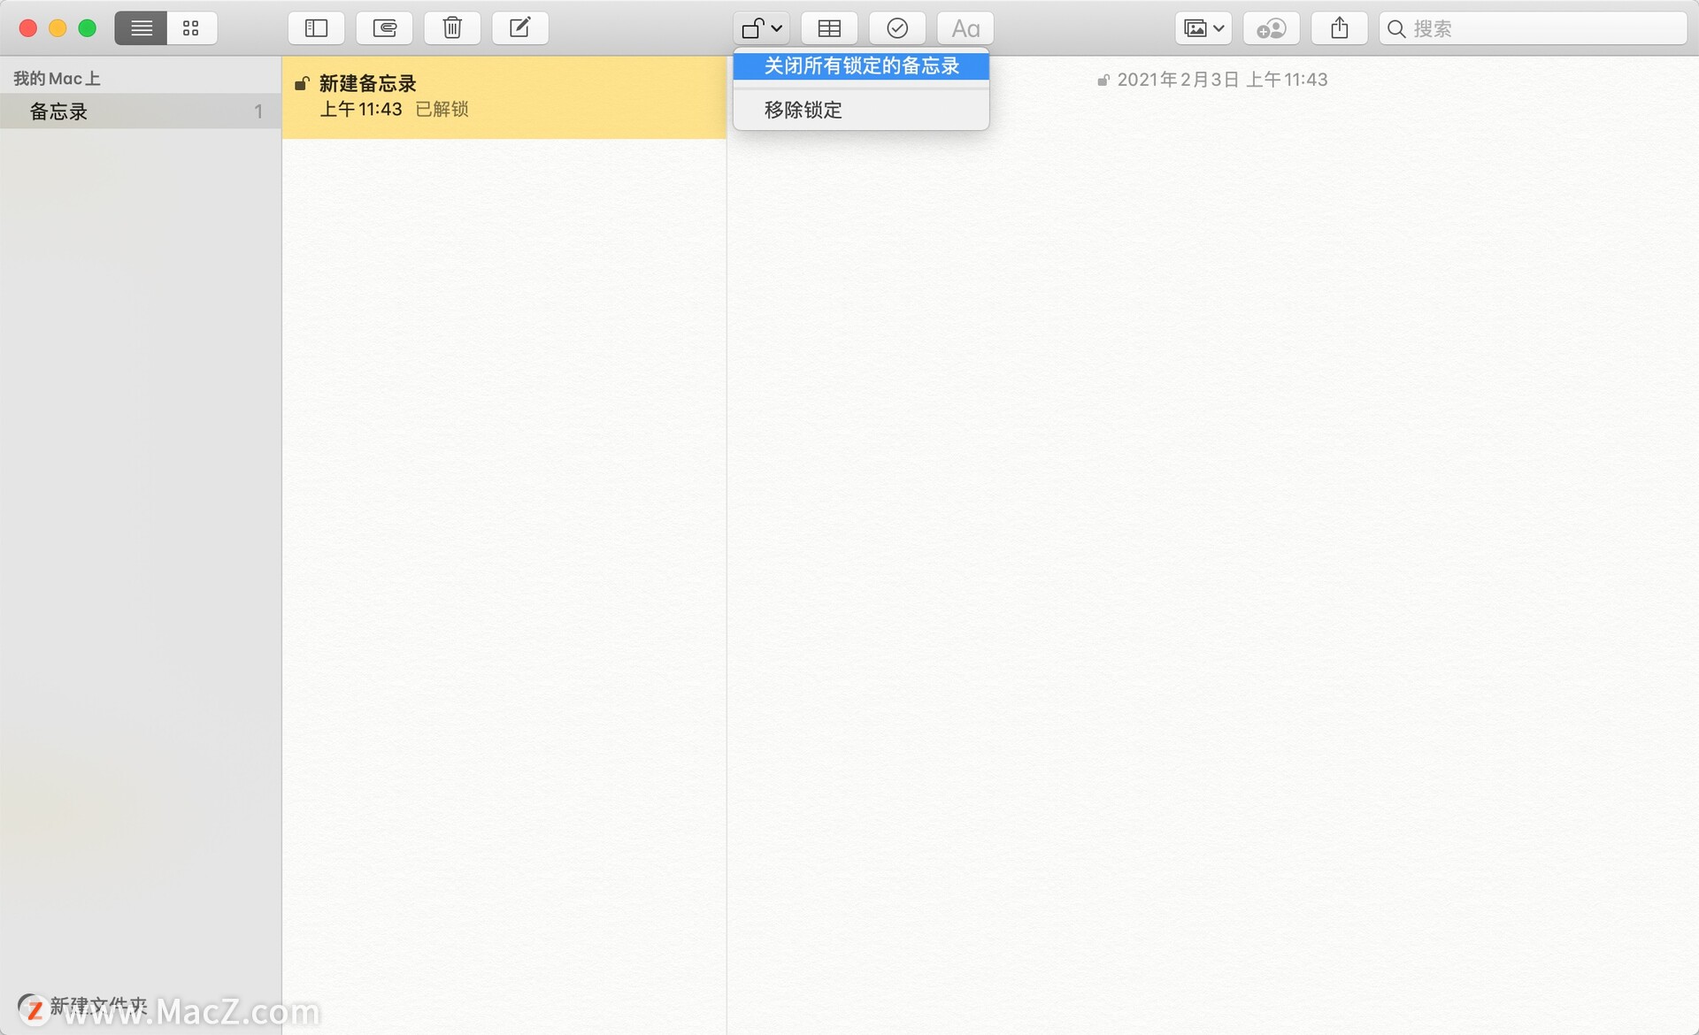
Task: Open the Aa text format options
Action: coord(965,28)
